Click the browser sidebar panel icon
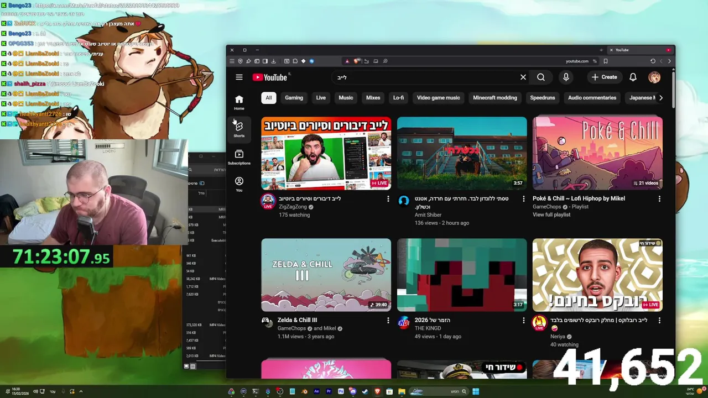The height and width of the screenshot is (398, 708). pos(265,61)
